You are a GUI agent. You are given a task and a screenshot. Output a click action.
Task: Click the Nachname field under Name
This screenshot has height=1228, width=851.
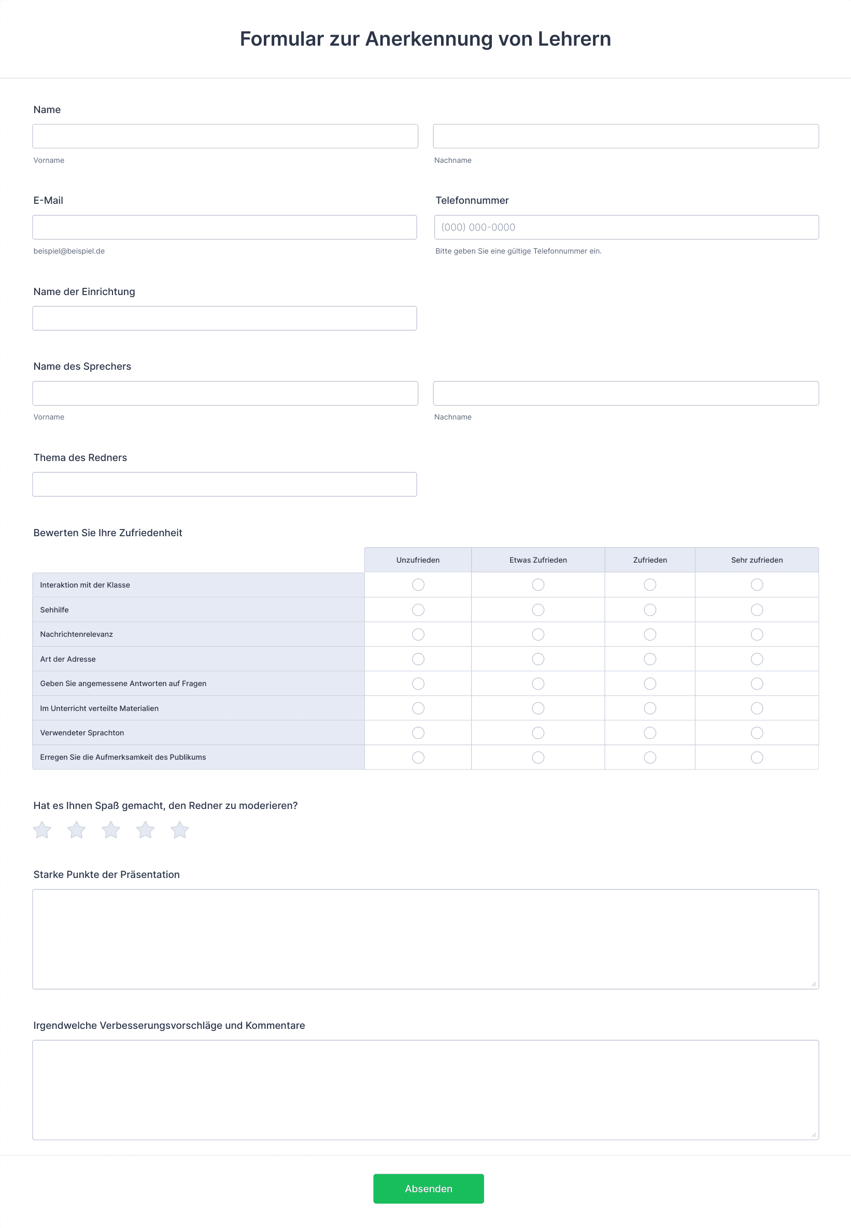626,136
